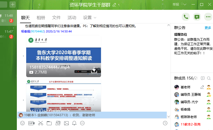The width and height of the screenshot is (213, 130).
Task: Open the 举报 dropdown arrow in title bar
Action: click(x=185, y=5)
